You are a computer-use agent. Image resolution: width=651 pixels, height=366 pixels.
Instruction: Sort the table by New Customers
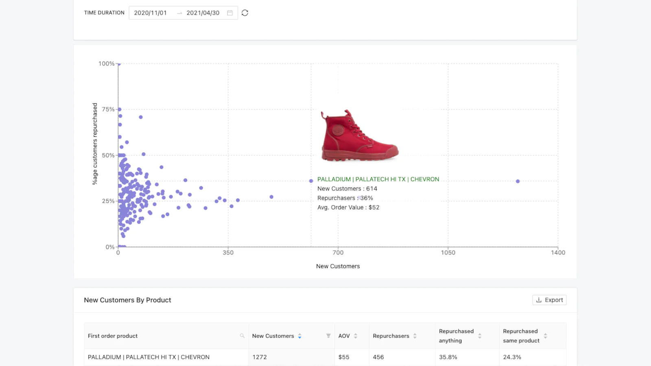pos(299,336)
